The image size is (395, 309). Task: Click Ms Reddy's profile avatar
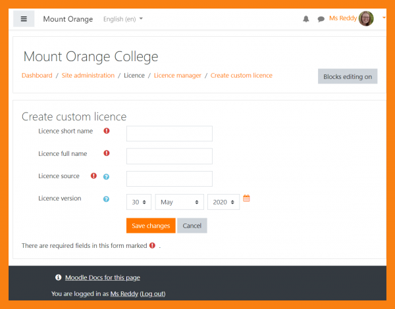[x=367, y=18]
